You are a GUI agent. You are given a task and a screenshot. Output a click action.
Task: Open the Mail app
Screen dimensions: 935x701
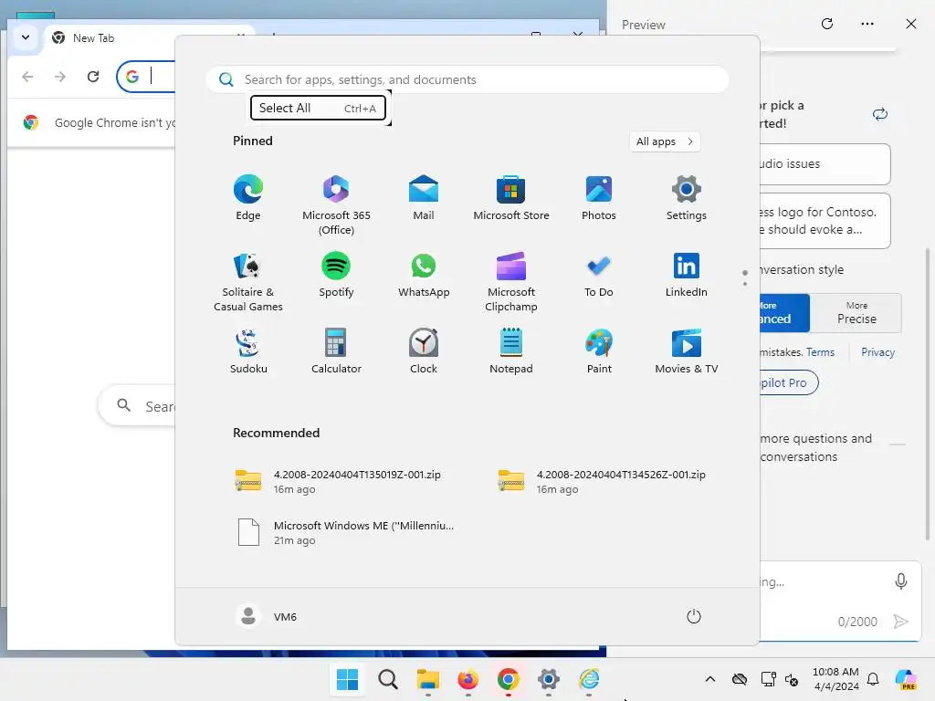click(424, 198)
